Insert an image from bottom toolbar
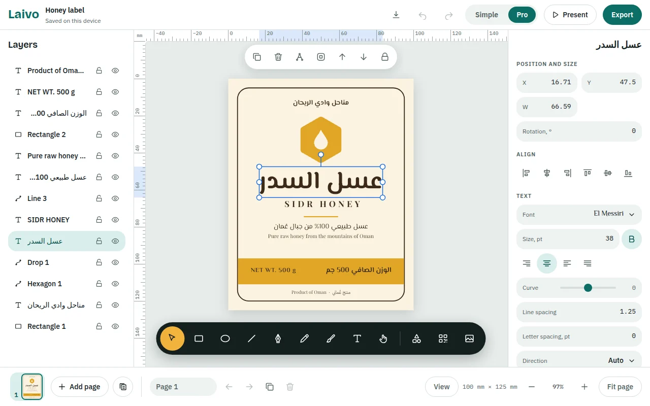The image size is (650, 406). 469,339
